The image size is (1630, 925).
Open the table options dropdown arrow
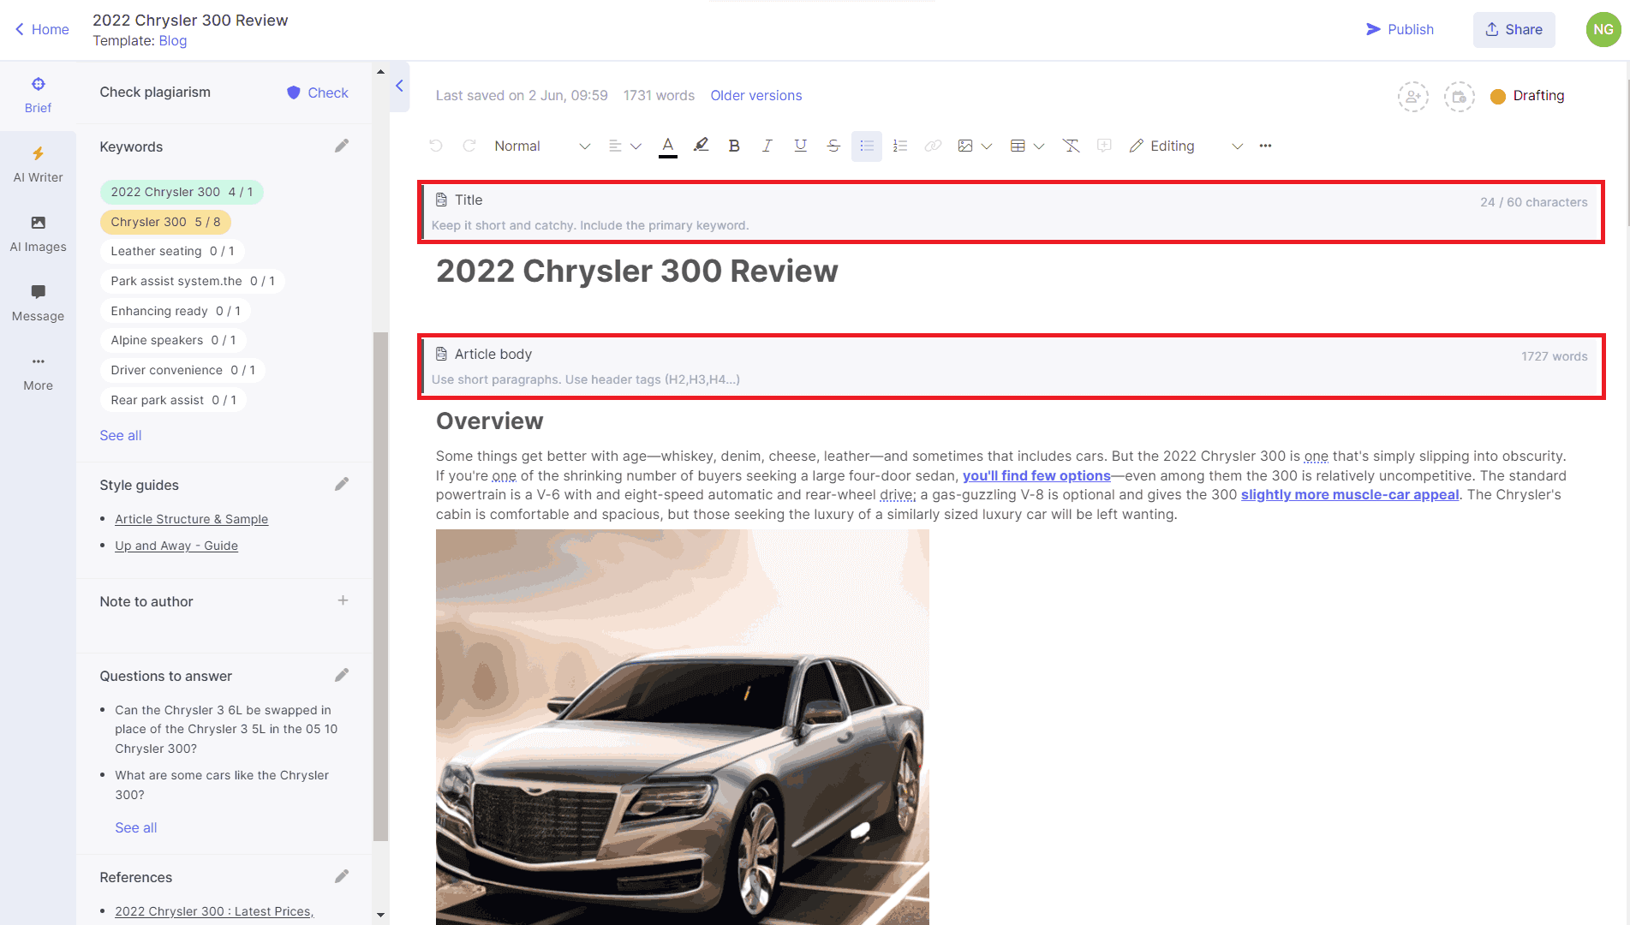click(1039, 146)
